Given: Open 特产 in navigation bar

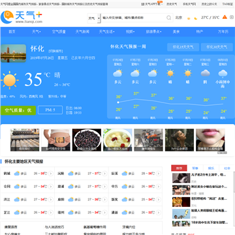Looking at the screenshot, I should 200,32.
